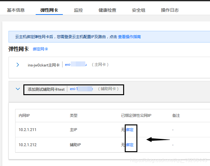Viewport: 210px width, 166px height.
Task: Click the 主IP type cell
Action: pyautogui.click(x=73, y=130)
